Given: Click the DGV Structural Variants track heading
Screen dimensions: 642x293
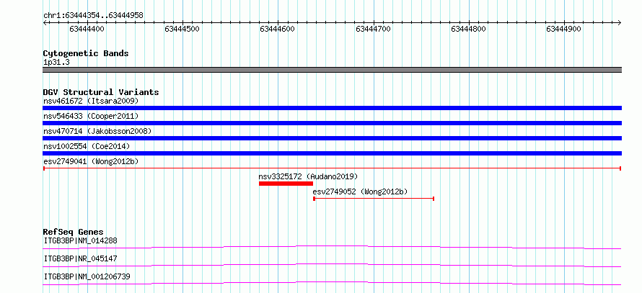Looking at the screenshot, I should (x=101, y=92).
